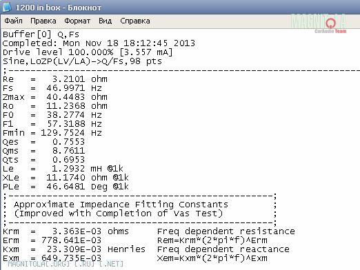
Task: Click the Fmin value 129.7524 Hz
Action: [x=71, y=133]
